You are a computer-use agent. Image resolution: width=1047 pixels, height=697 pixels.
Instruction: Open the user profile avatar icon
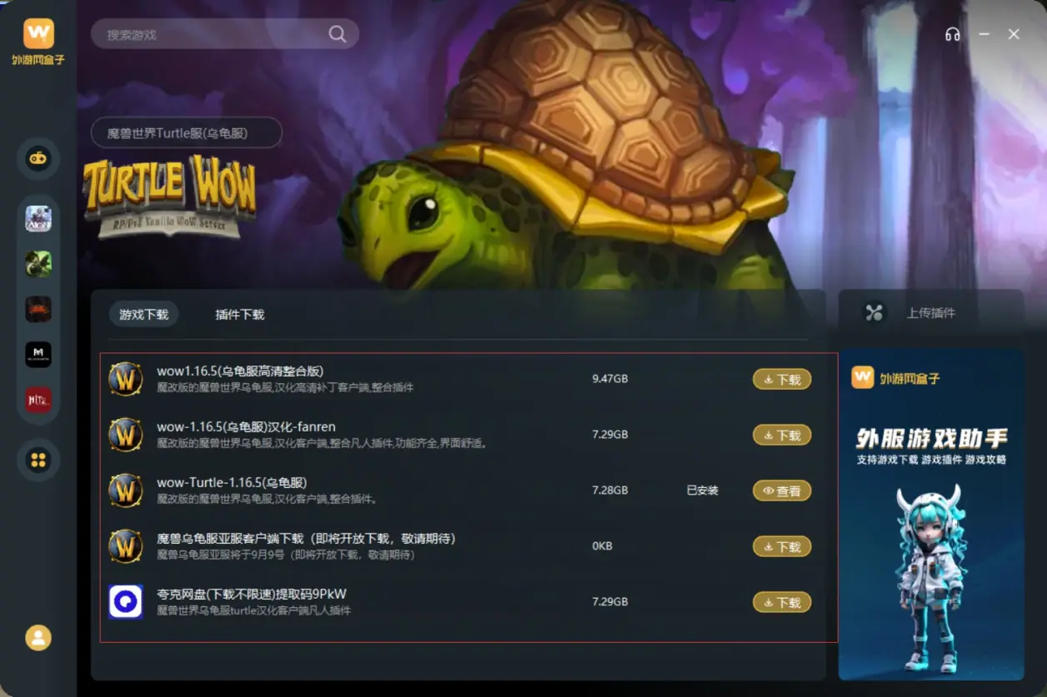(x=38, y=638)
